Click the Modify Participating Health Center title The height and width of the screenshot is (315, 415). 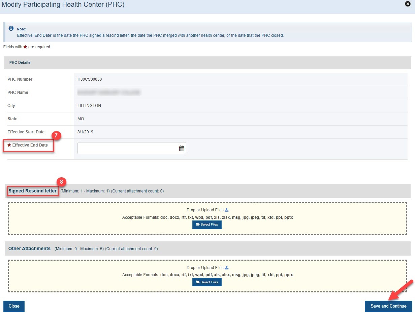click(63, 4)
